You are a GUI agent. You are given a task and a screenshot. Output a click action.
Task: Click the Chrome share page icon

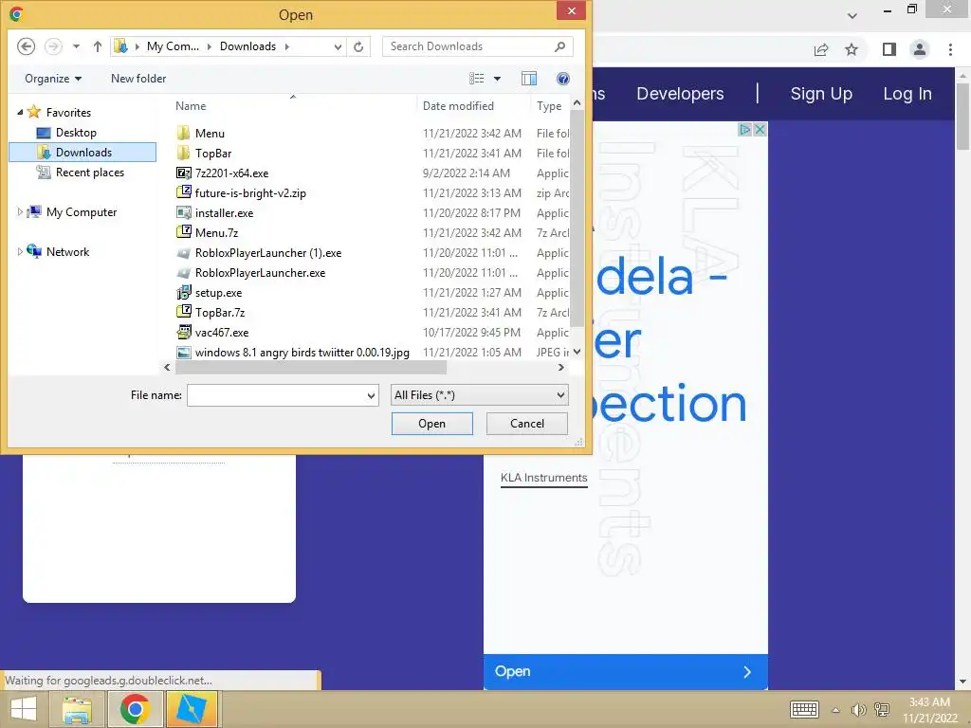821,49
